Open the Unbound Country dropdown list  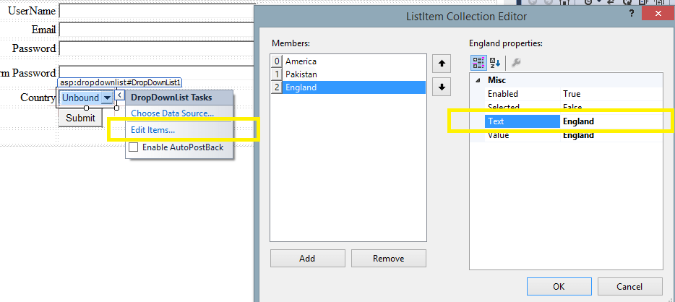tap(106, 98)
